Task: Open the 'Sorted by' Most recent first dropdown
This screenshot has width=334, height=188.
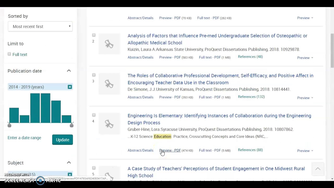Action: 40,26
